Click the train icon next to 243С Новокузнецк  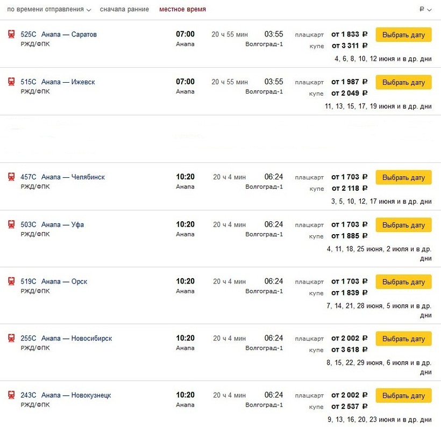pos(11,395)
